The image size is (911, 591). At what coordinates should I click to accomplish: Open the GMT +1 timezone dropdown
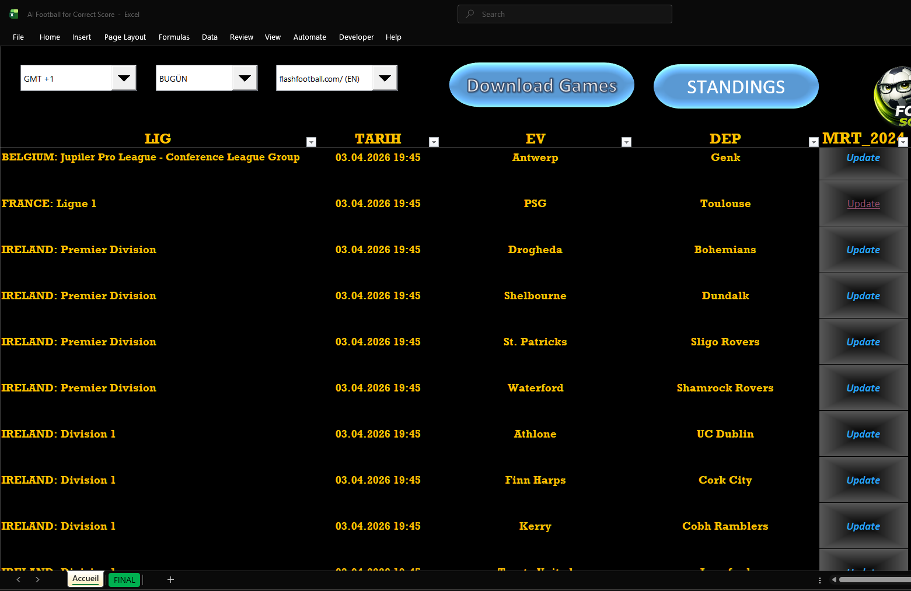click(124, 78)
